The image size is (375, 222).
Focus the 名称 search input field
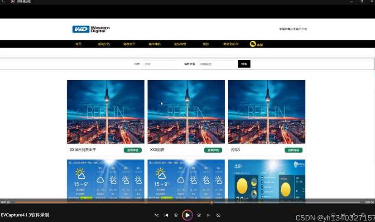159,64
